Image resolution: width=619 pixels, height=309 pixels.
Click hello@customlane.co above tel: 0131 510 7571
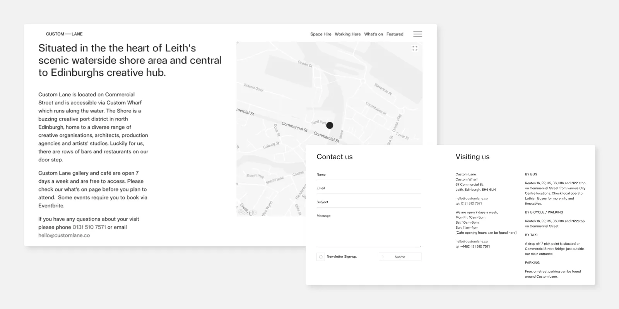point(472,199)
